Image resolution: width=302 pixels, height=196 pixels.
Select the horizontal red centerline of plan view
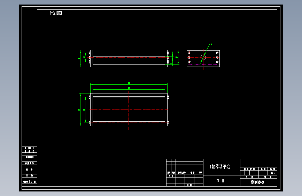click(x=129, y=110)
